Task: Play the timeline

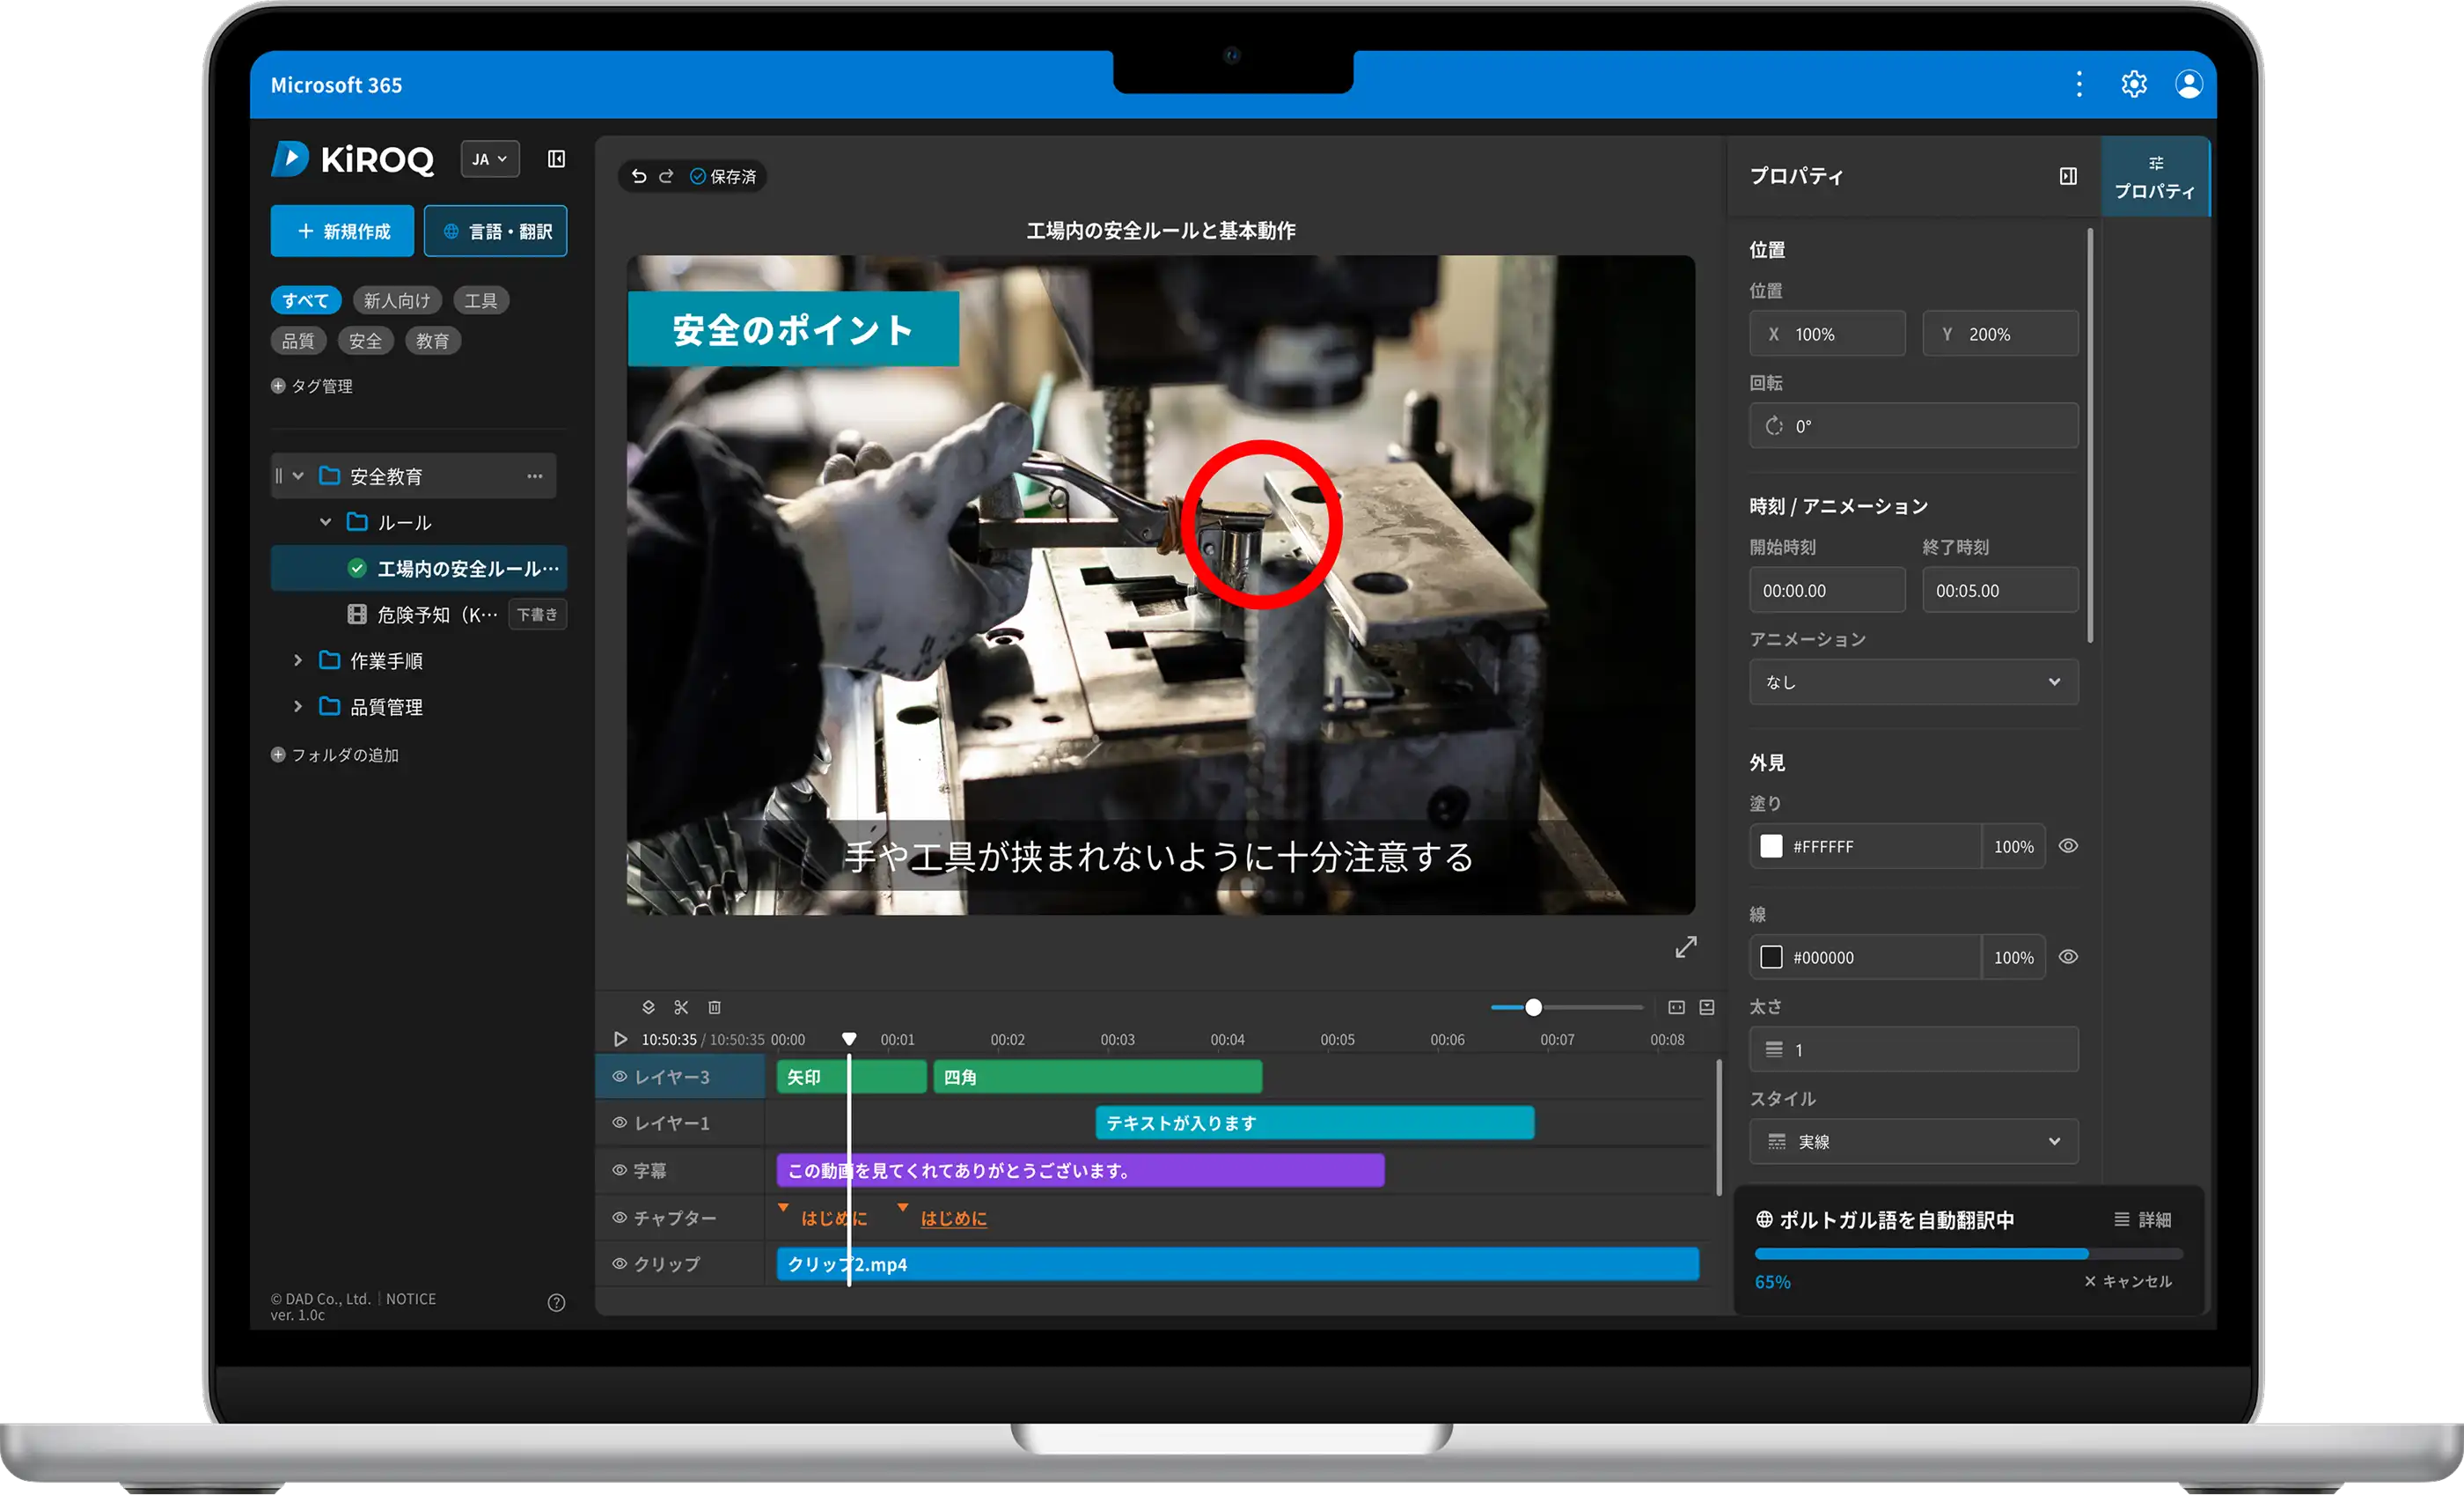Action: pos(620,1040)
